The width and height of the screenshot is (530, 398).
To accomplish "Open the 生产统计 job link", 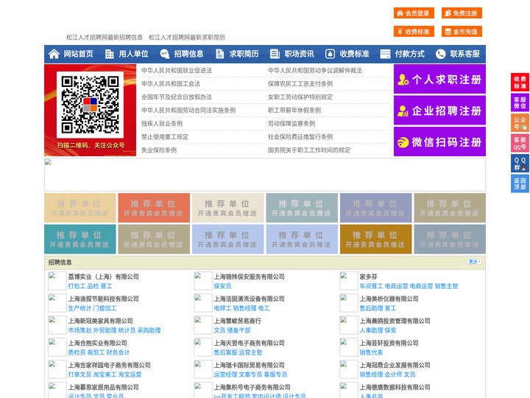I will tap(79, 308).
